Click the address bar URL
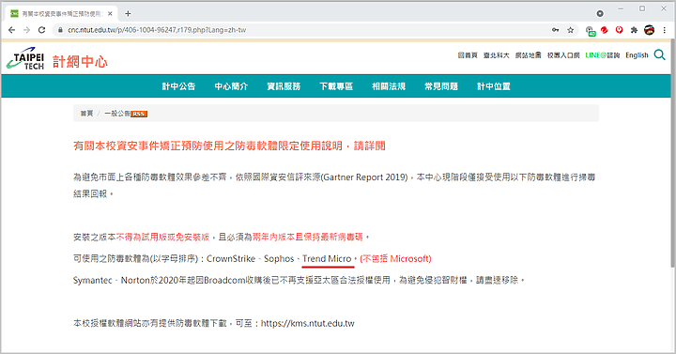This screenshot has height=354, width=676. pyautogui.click(x=157, y=30)
